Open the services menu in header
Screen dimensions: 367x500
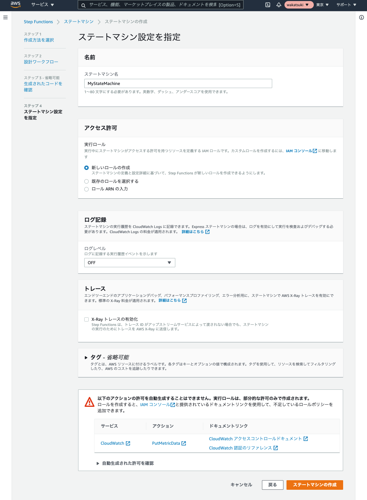coord(43,5)
